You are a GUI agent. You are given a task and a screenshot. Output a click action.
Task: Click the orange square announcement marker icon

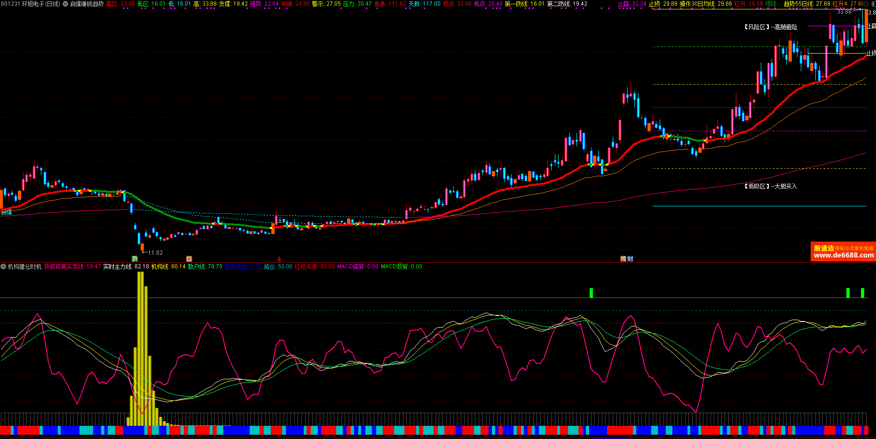point(189,259)
